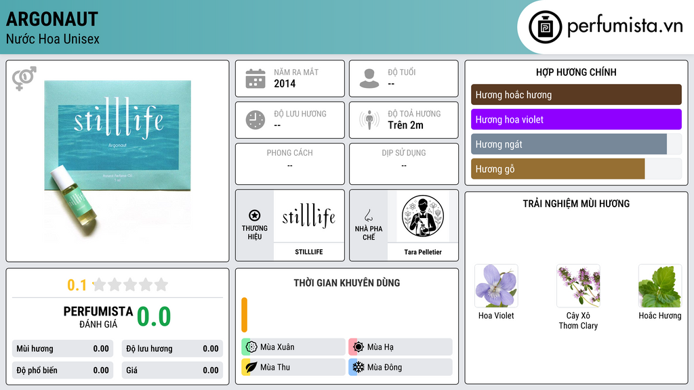This screenshot has width=694, height=390.
Task: Click the perfumista.vn perfume bottle logo icon
Action: click(545, 27)
